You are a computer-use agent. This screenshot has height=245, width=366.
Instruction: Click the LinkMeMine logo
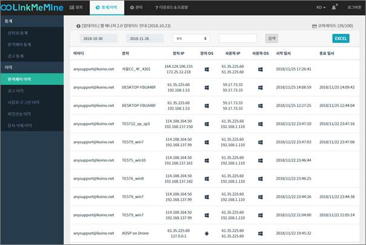click(x=30, y=7)
